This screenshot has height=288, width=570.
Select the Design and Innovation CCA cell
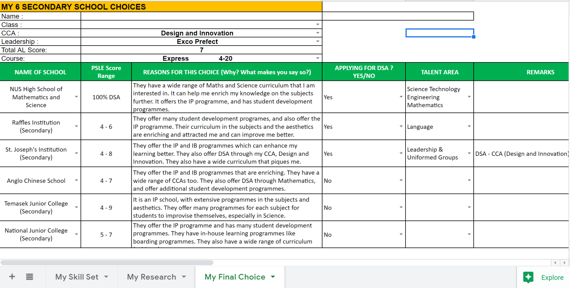201,33
